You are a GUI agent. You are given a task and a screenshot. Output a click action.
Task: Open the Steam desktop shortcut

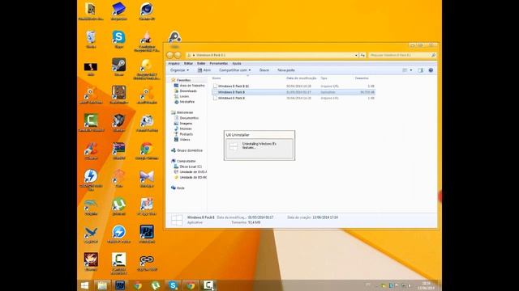click(118, 66)
